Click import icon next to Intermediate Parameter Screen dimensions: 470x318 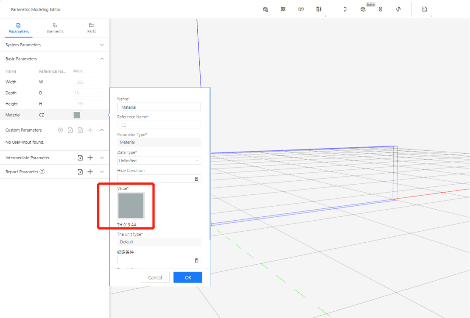tap(80, 158)
